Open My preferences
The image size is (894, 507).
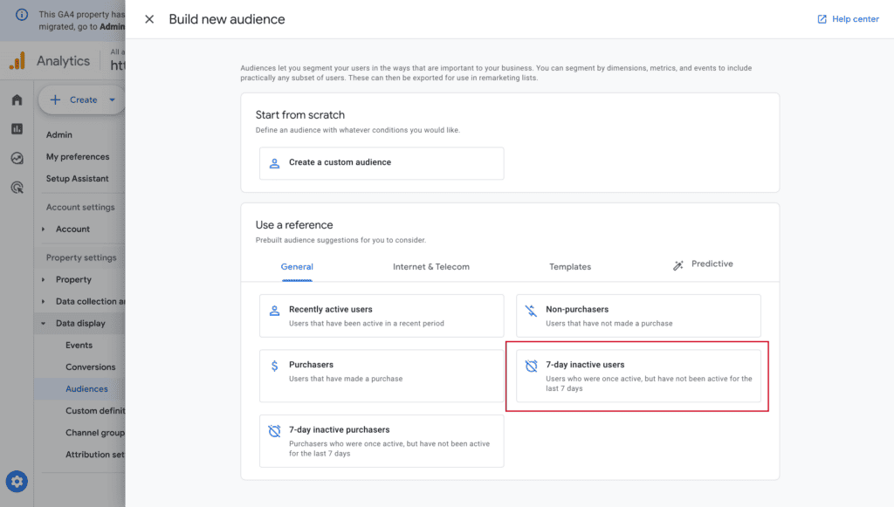click(78, 157)
